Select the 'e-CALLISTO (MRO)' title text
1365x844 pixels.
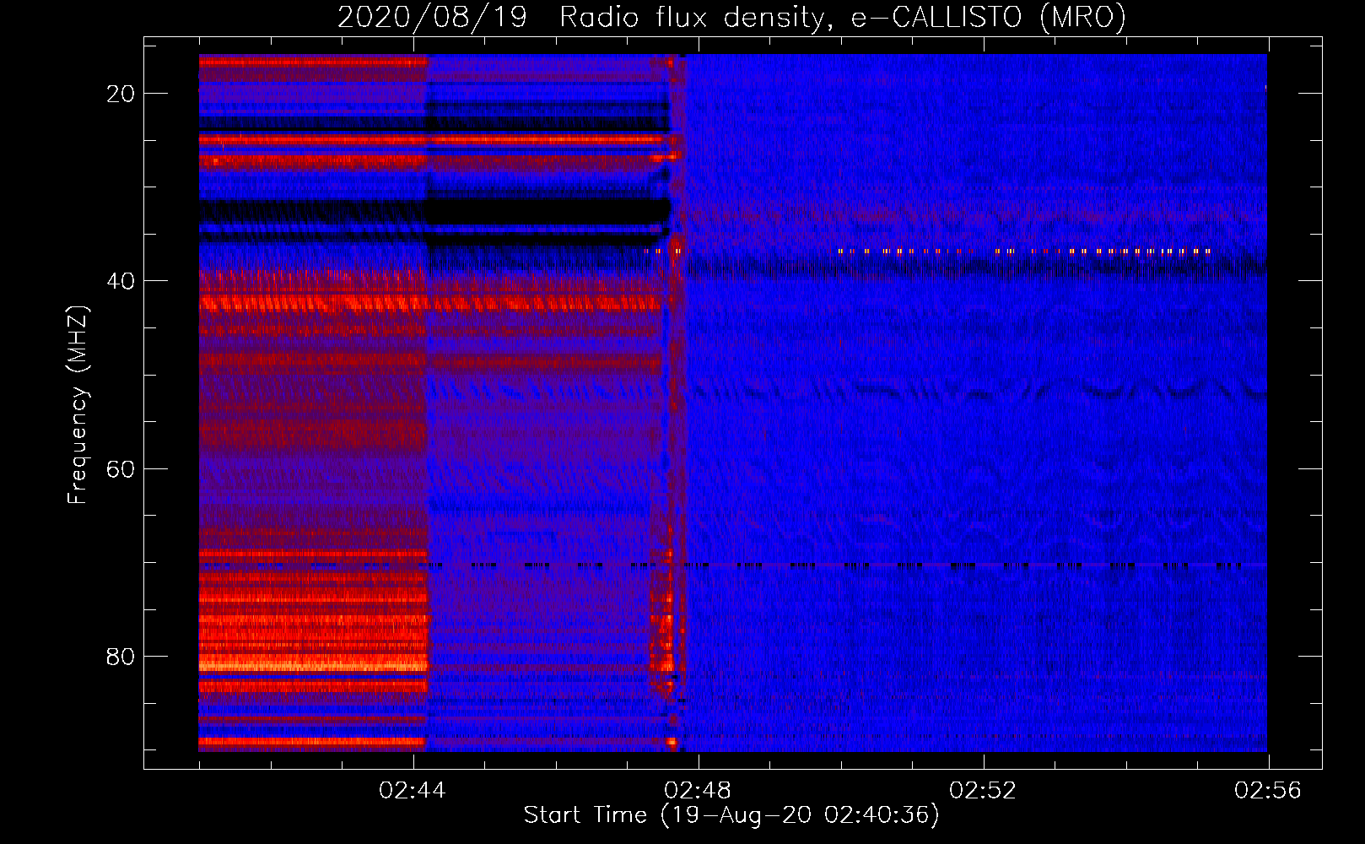point(989,18)
